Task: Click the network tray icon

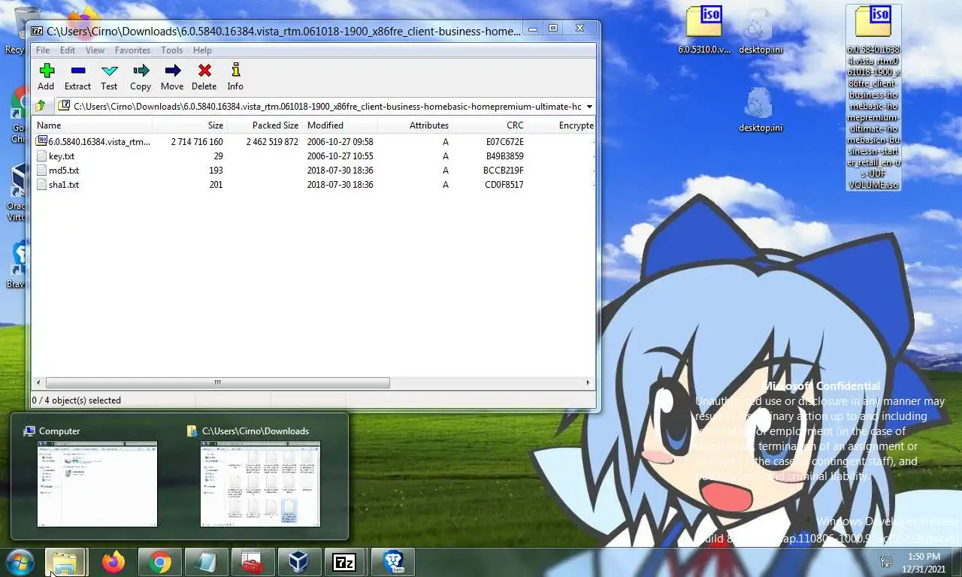Action: click(886, 562)
